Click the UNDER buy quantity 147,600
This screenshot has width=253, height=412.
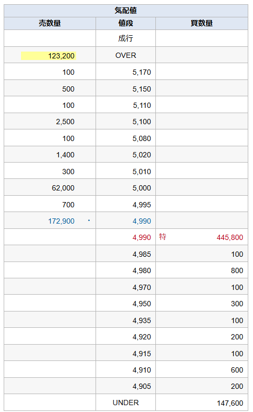(230, 403)
